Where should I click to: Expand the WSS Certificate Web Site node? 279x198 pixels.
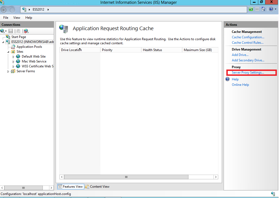(13, 67)
